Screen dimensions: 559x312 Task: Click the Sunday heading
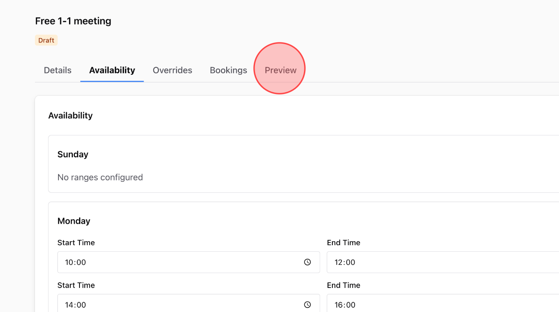(73, 154)
